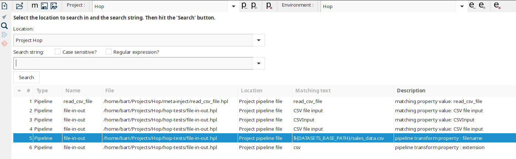Expand the search string history dropdown
This screenshot has width=516, height=159.
(258, 63)
